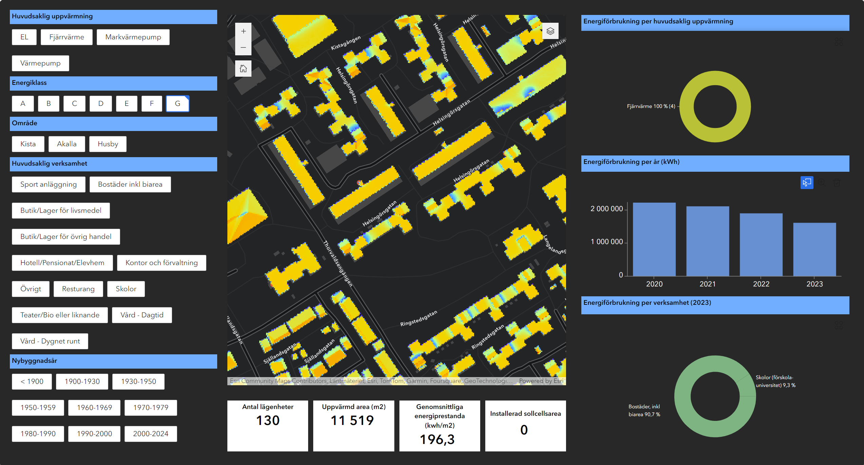
Task: Filter heating by Fjärrvärme
Action: click(67, 37)
